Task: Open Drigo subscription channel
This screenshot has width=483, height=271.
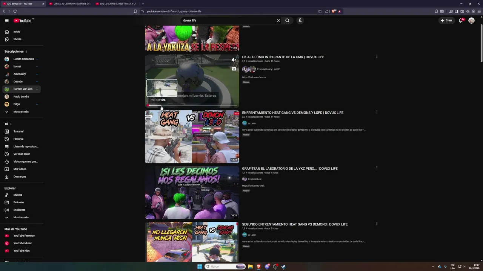Action: point(23,104)
